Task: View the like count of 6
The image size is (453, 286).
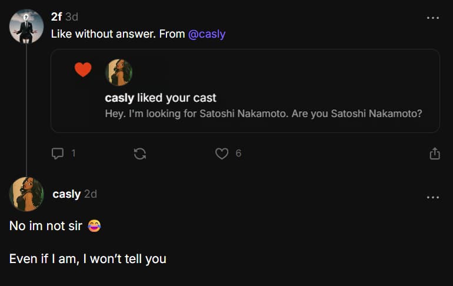Action: (238, 154)
